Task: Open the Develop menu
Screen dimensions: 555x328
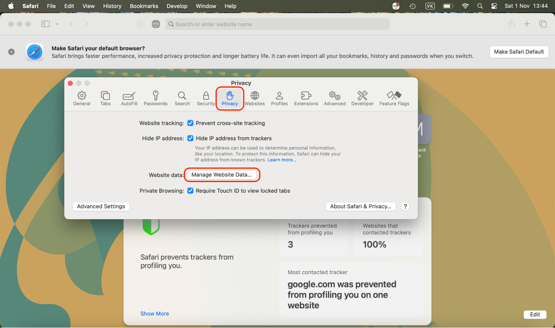Action: (x=177, y=6)
